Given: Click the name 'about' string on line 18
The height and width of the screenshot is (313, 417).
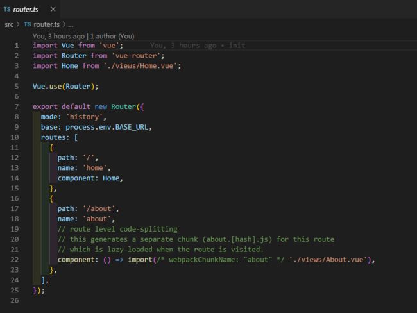Looking at the screenshot, I should (97, 219).
